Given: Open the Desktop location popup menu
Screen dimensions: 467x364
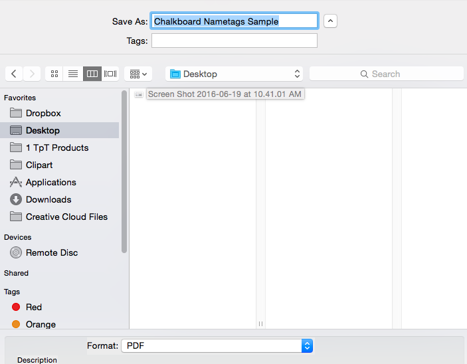Looking at the screenshot, I should [x=234, y=74].
